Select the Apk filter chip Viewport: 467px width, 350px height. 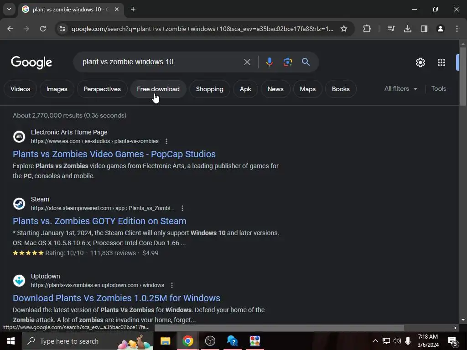coord(245,89)
